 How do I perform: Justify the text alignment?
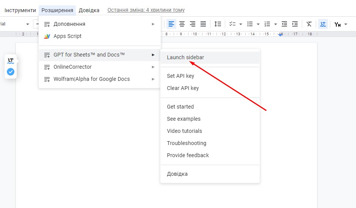(x=203, y=24)
